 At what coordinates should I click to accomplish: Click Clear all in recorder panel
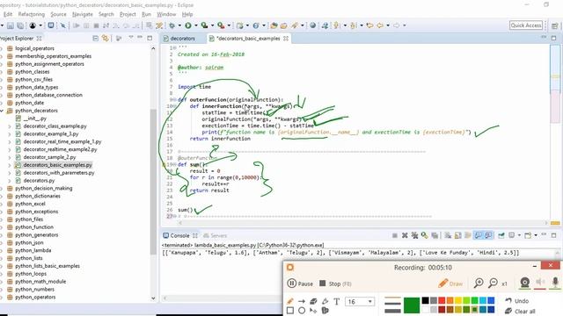point(520,311)
